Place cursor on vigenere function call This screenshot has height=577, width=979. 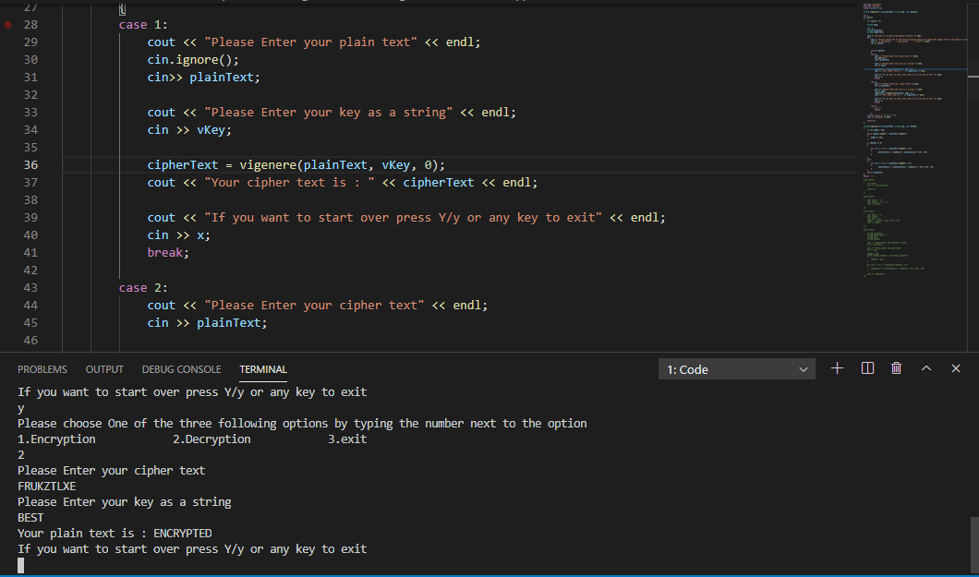(x=269, y=164)
